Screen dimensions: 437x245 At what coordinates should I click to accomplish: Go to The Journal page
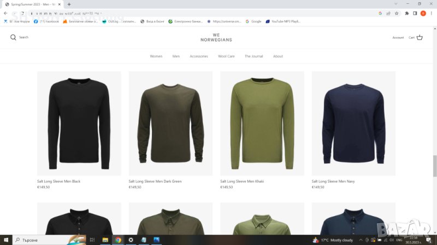click(x=253, y=56)
